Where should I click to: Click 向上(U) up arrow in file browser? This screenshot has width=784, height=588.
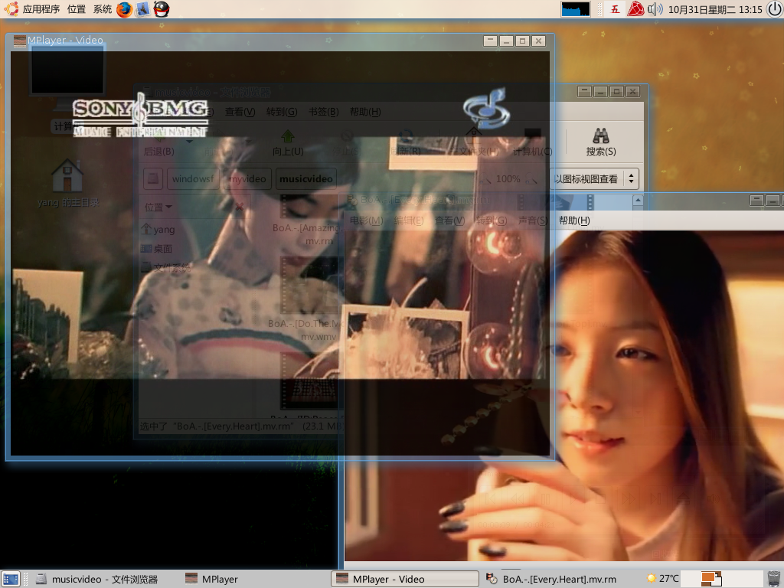[x=288, y=142]
